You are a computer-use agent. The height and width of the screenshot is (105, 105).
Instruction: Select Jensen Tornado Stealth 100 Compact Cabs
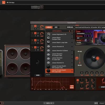pos(60,67)
